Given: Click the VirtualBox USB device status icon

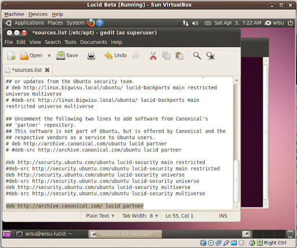Looking at the screenshot, I should tap(226, 243).
